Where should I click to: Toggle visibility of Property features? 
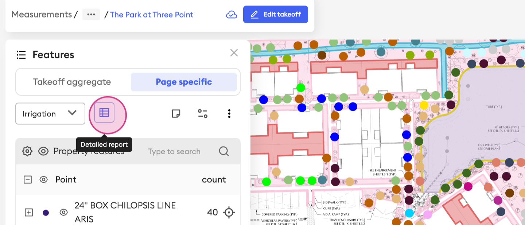[43, 151]
